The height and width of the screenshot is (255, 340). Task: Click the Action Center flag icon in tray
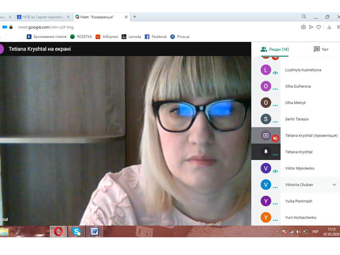point(284,232)
